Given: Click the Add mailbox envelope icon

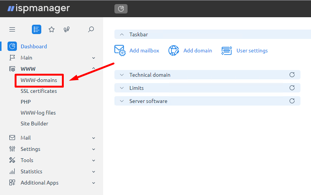Looking at the screenshot, I should [120, 51].
